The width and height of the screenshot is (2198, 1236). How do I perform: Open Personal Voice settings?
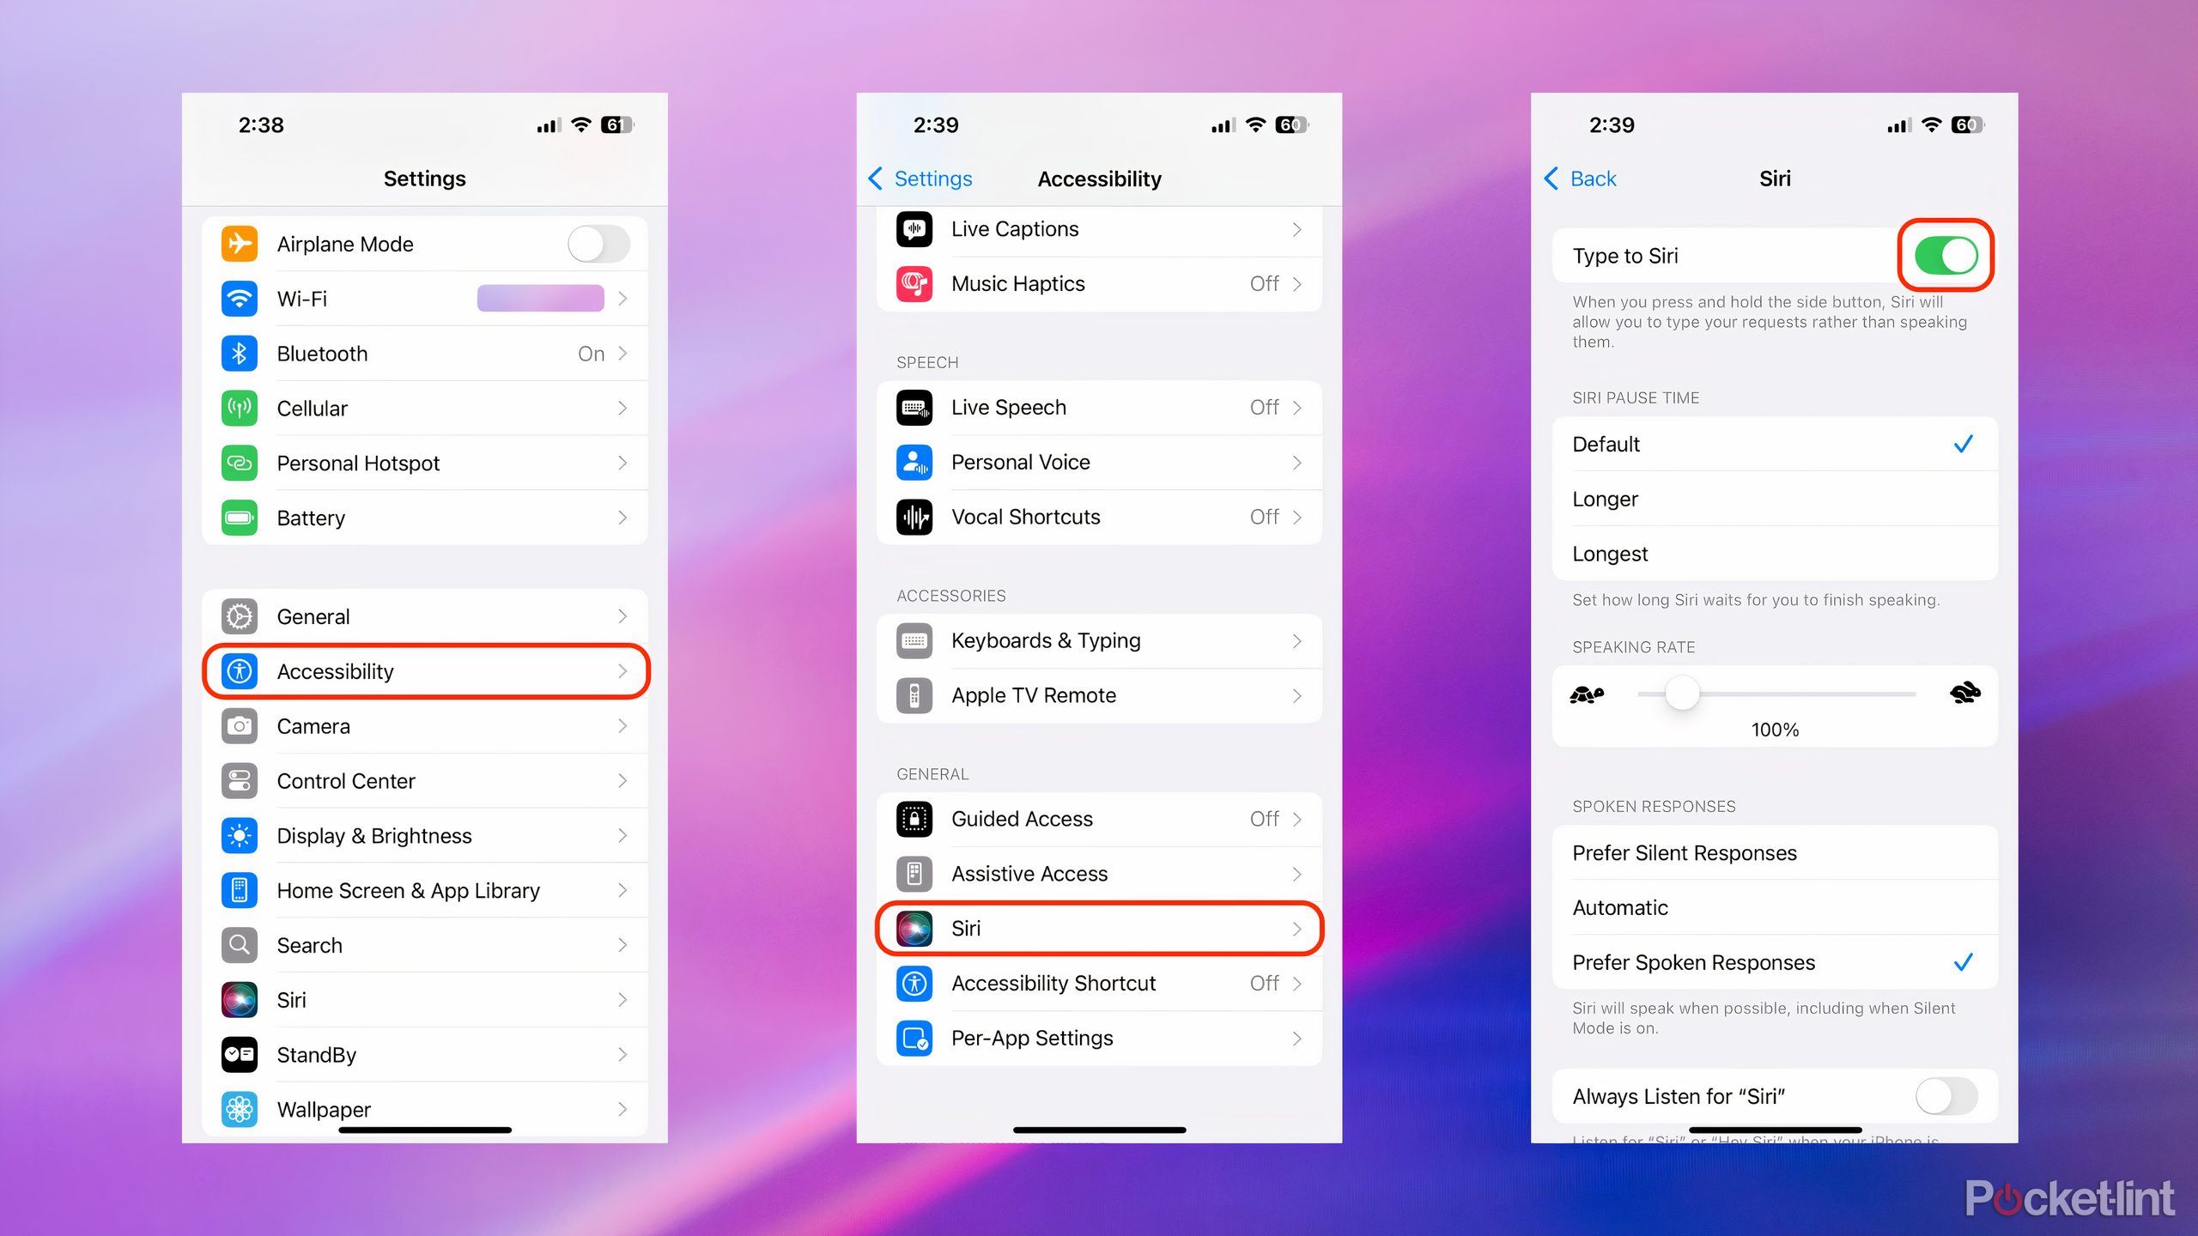[1097, 462]
